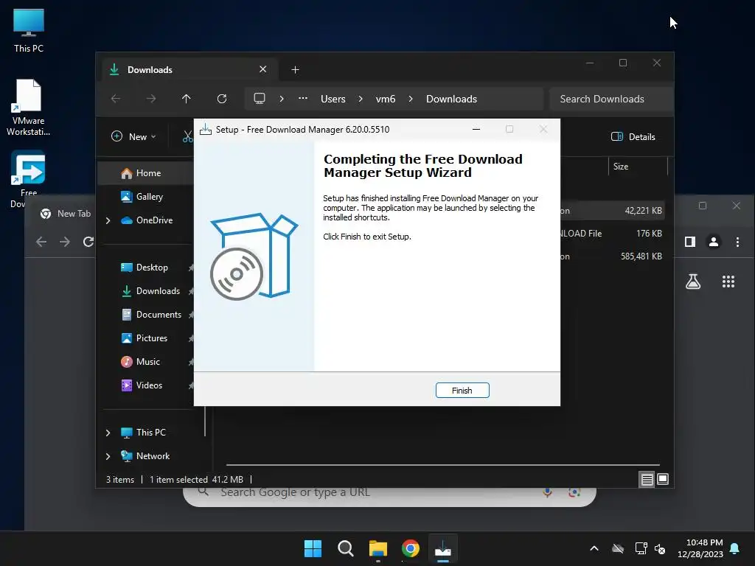Viewport: 755px width, 566px height.
Task: Expand the Network tree node
Action: [108, 456]
